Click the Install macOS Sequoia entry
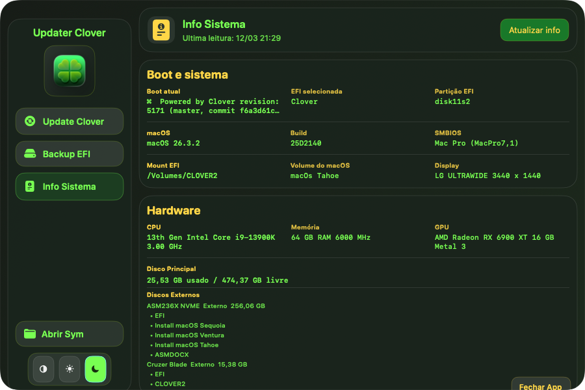The height and width of the screenshot is (390, 585). [x=190, y=326]
